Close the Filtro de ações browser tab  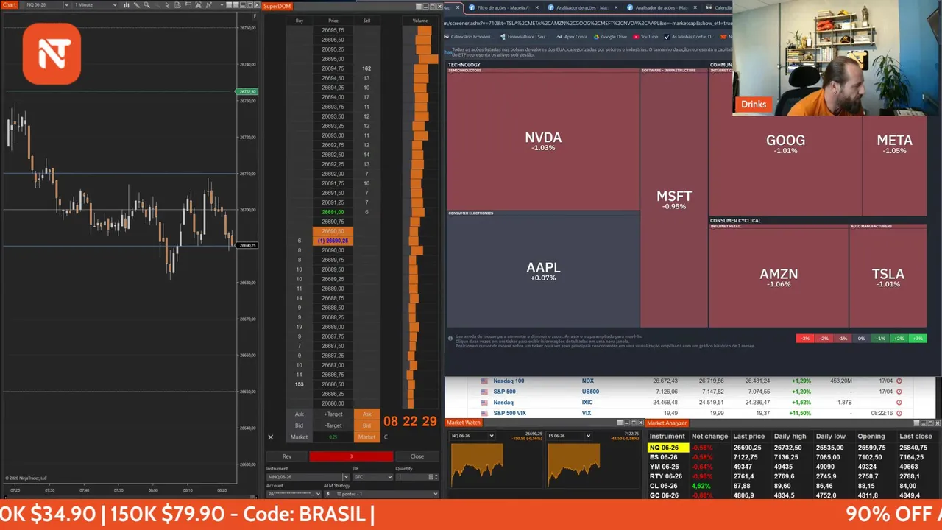pyautogui.click(x=537, y=7)
